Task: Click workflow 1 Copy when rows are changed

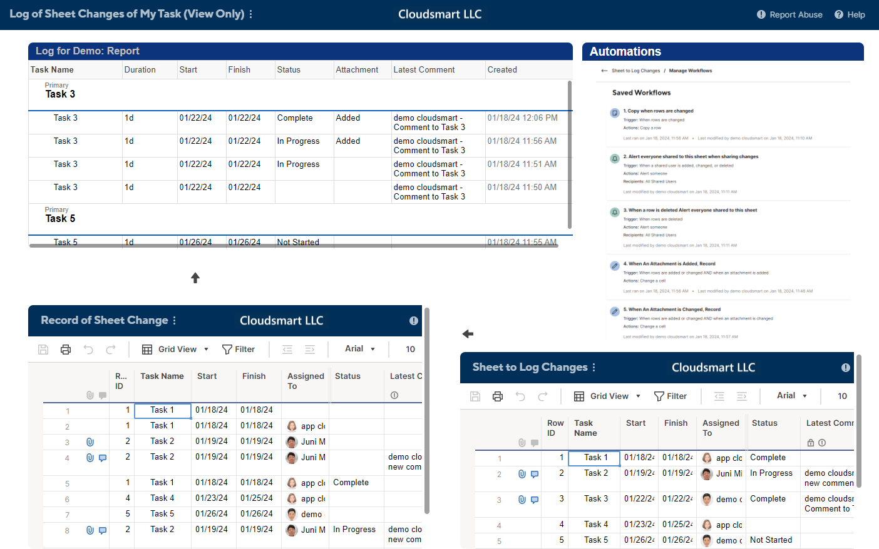Action: tap(658, 111)
